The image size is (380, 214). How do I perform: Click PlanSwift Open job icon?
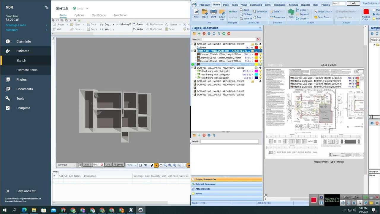(205, 13)
